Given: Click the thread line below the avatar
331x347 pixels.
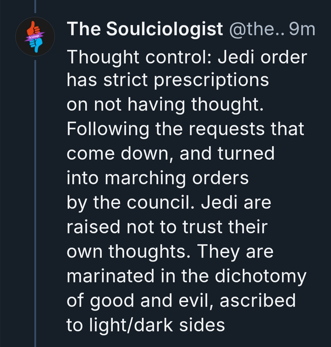Looking at the screenshot, I should click(x=35, y=203).
